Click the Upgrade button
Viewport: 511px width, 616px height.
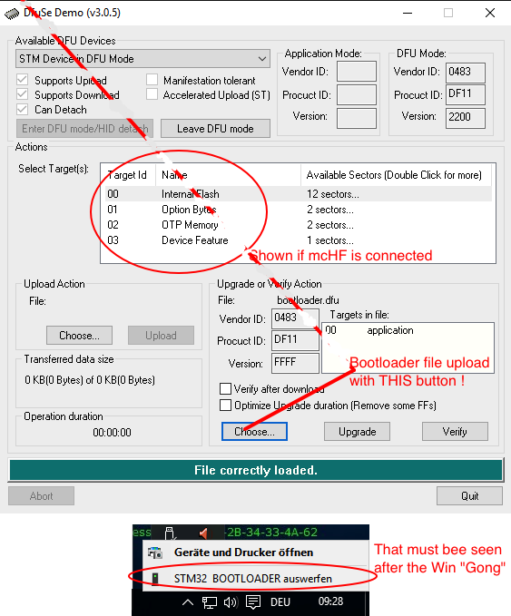click(x=357, y=432)
